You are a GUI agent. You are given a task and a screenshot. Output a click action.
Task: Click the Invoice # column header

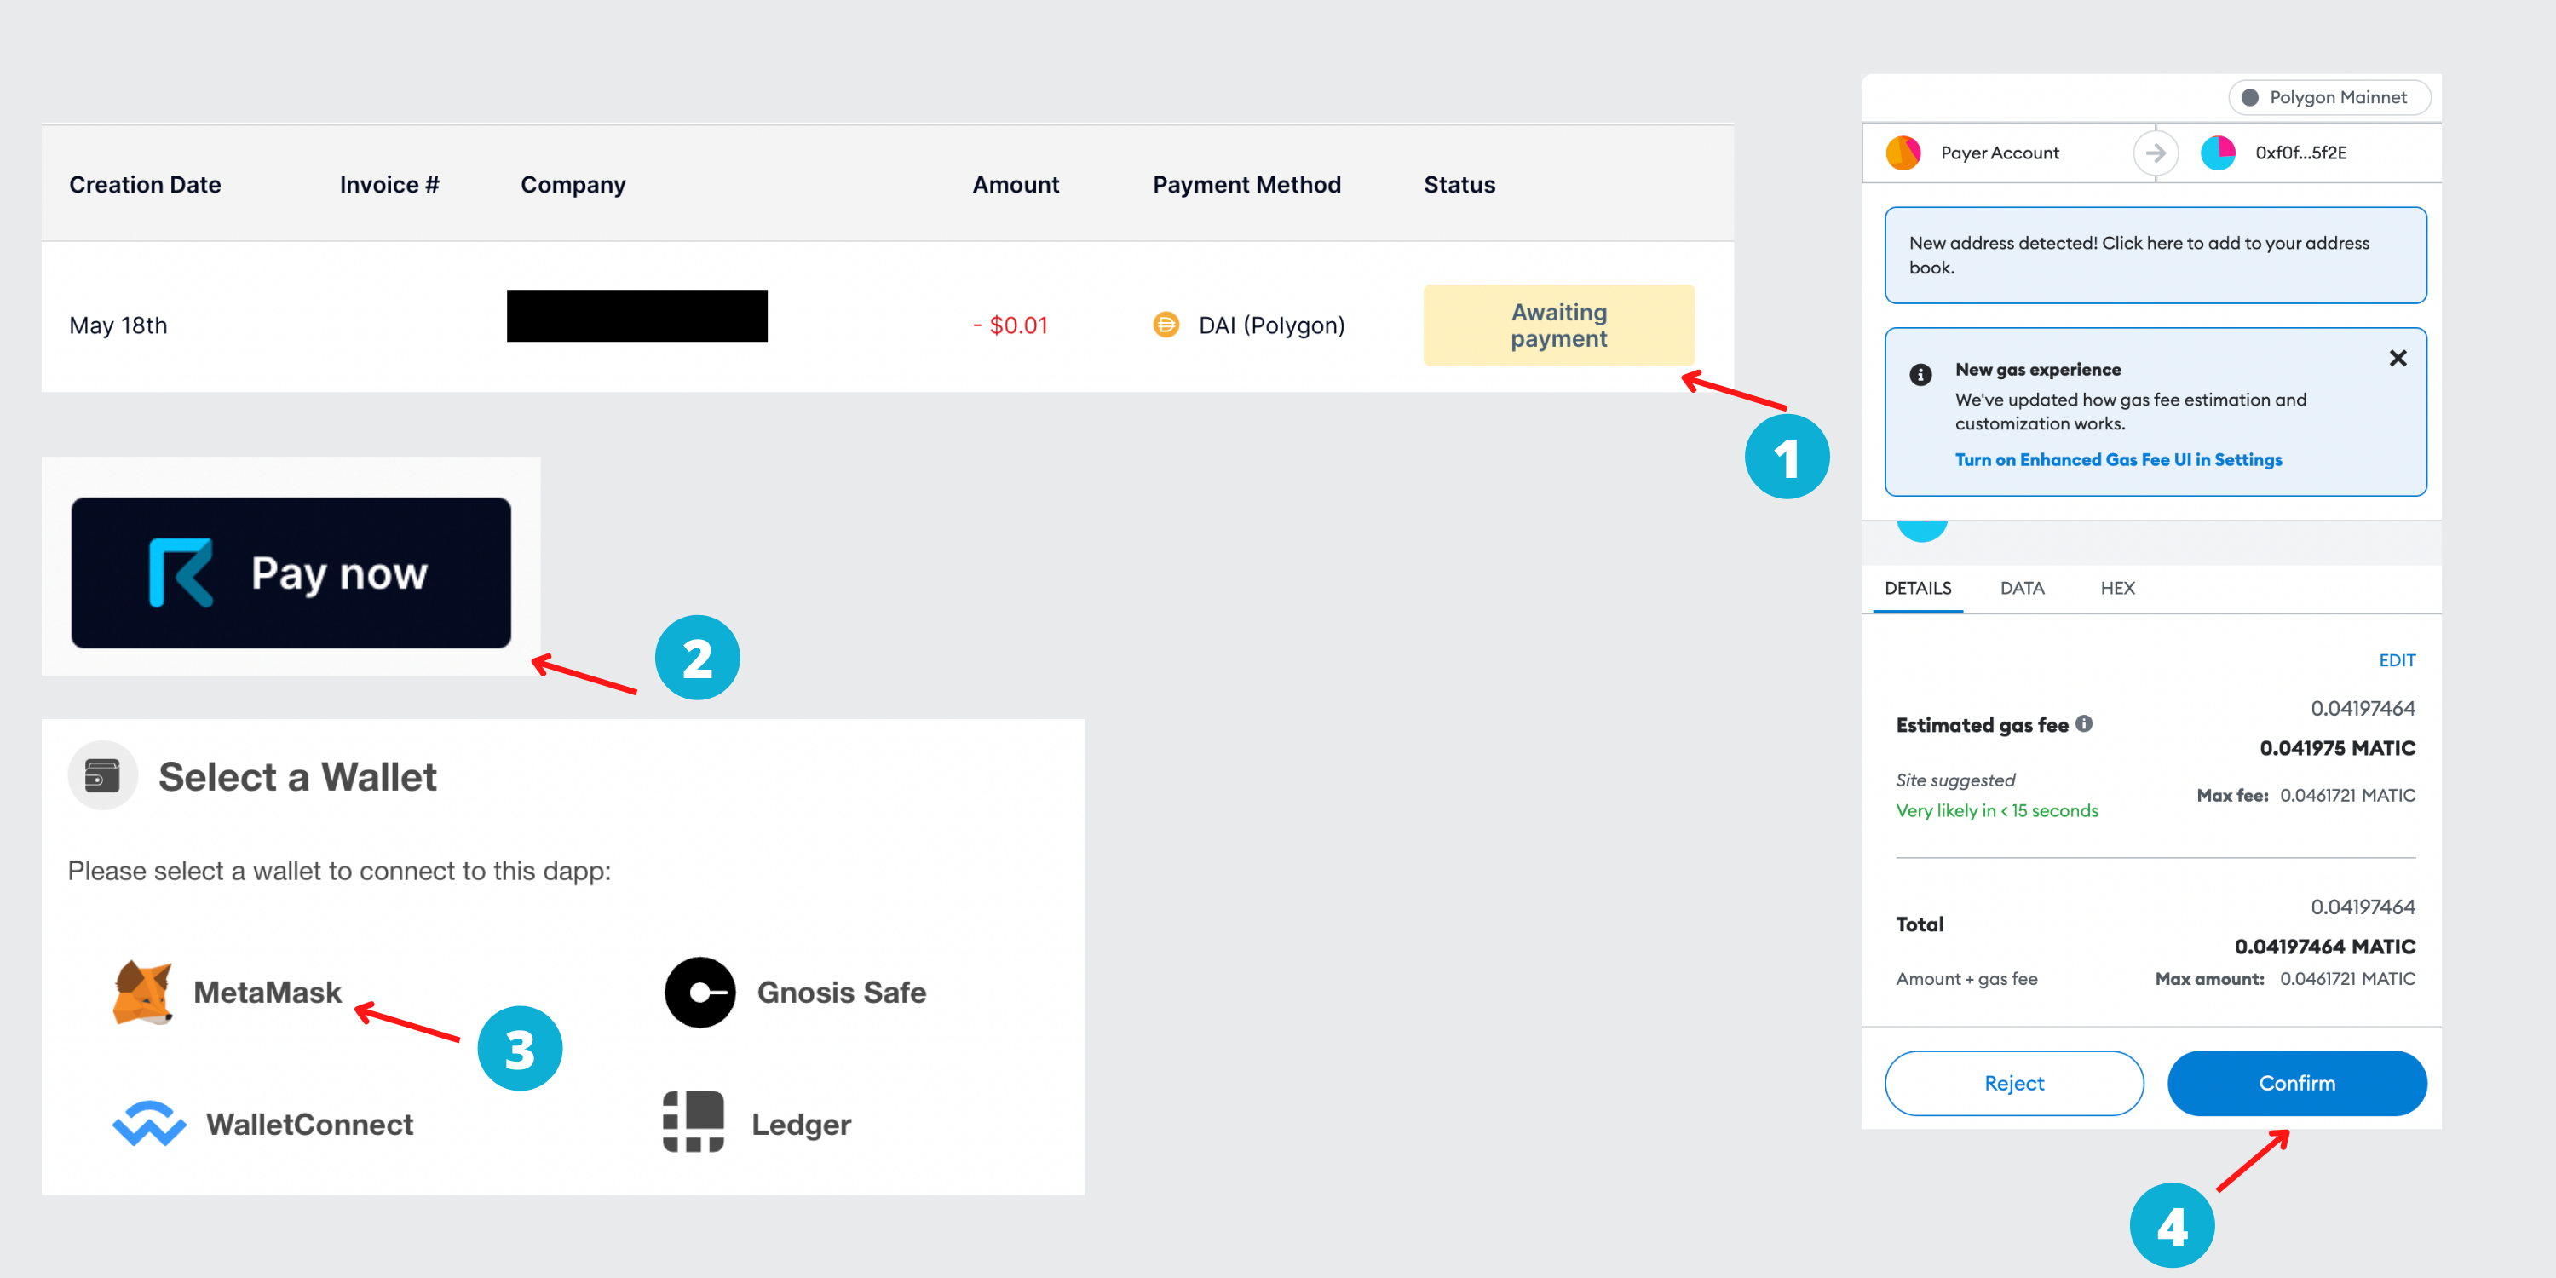[x=389, y=185]
